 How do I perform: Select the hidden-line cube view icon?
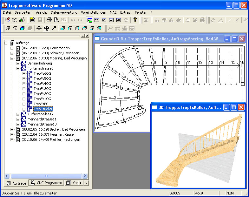tap(15, 28)
